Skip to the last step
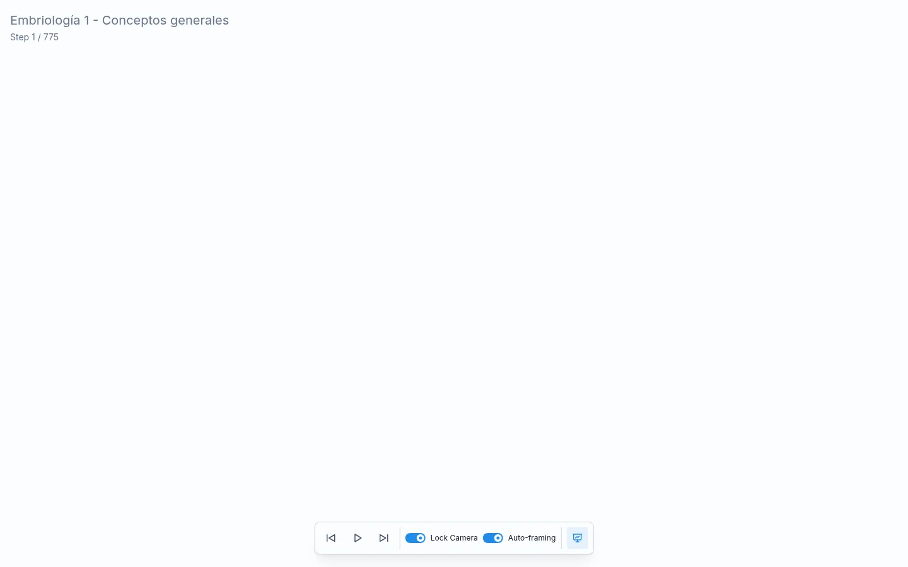This screenshot has width=908, height=567. pos(384,538)
